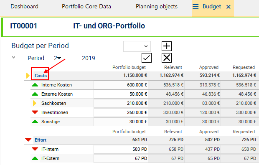Cancel with the X icon button
Image resolution: width=259 pixels, height=165 pixels.
pyautogui.click(x=167, y=58)
